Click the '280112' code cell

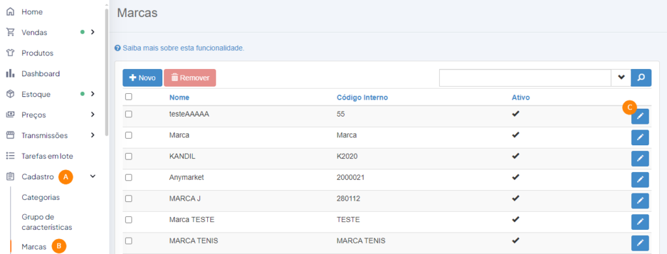[348, 198]
